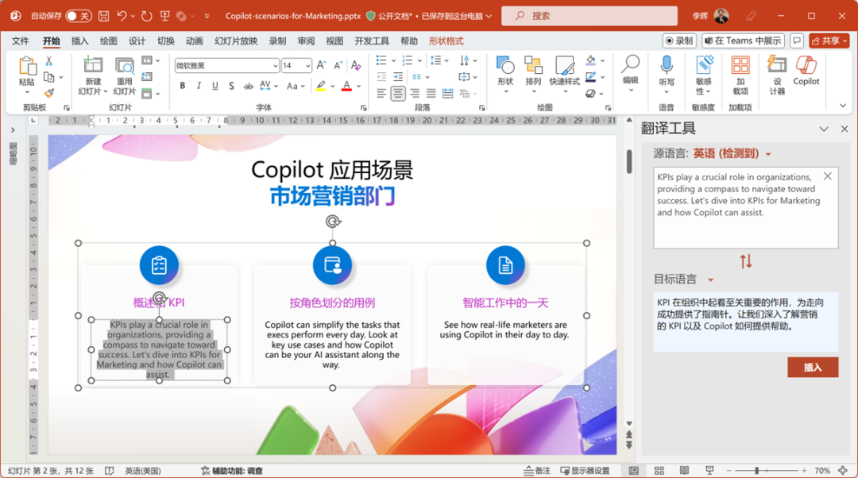Toggle Bold formatting
Screen dimensions: 858x478
point(182,86)
